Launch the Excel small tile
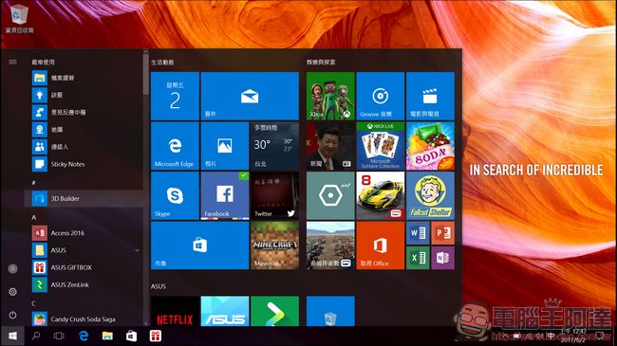This screenshot has height=346, width=617. (x=418, y=258)
